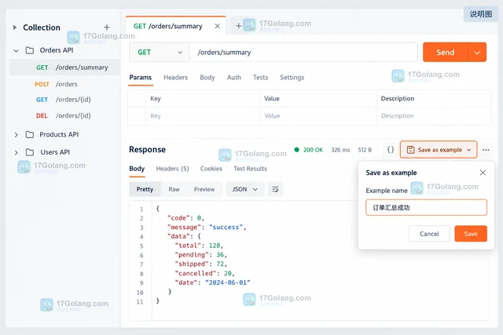This screenshot has height=335, width=503.
Task: Select the Tests tab
Action: click(x=260, y=78)
